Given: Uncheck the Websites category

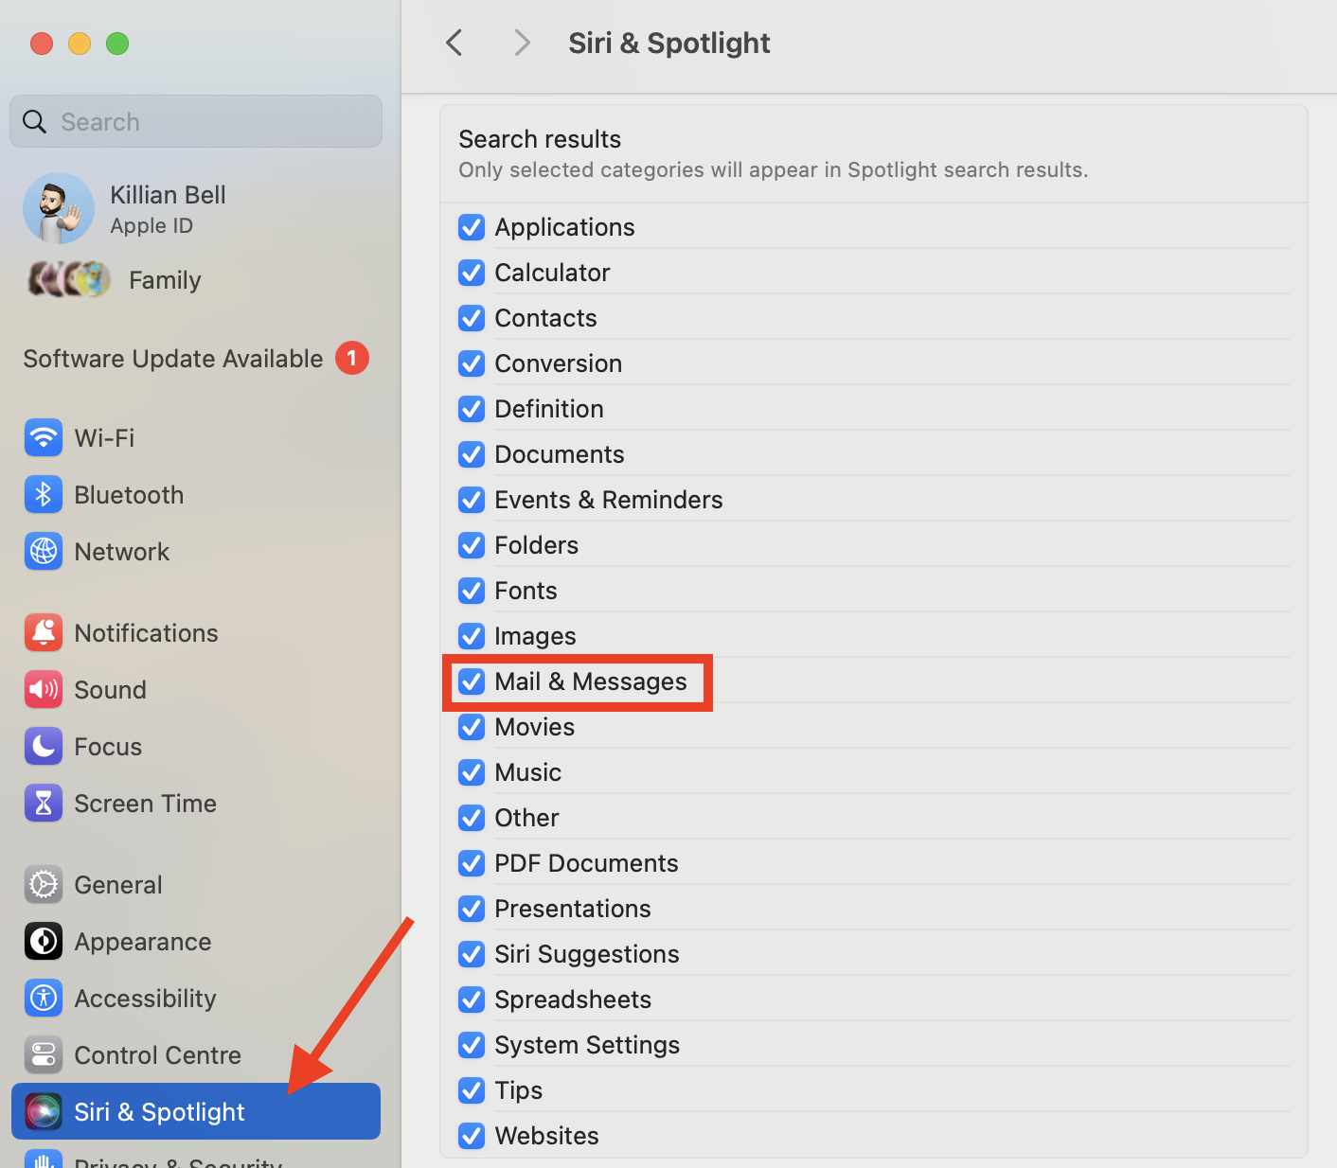Looking at the screenshot, I should (471, 1135).
